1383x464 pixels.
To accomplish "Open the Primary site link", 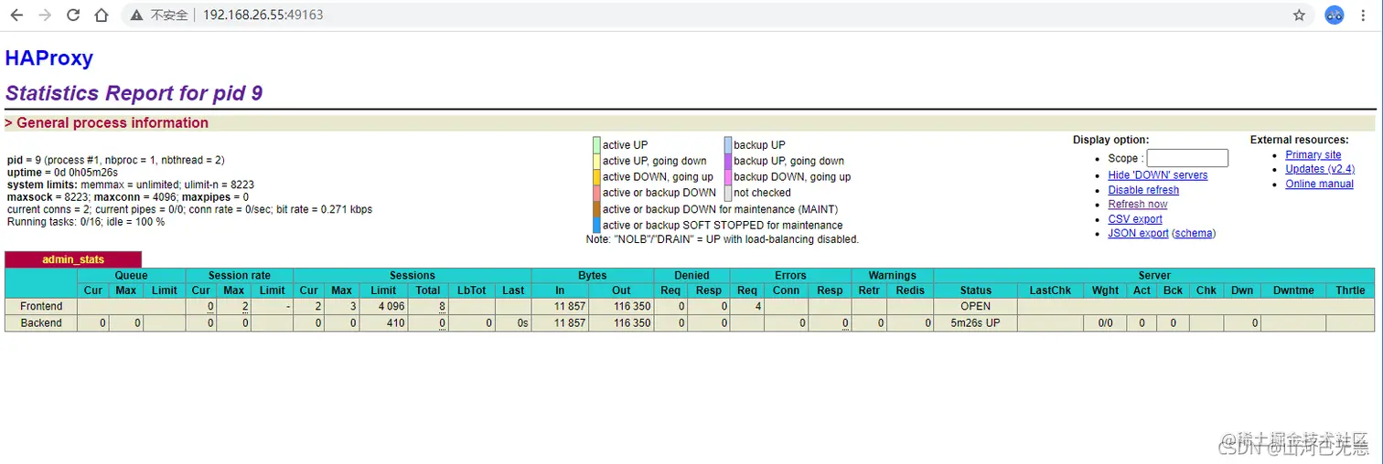I will coord(1313,155).
